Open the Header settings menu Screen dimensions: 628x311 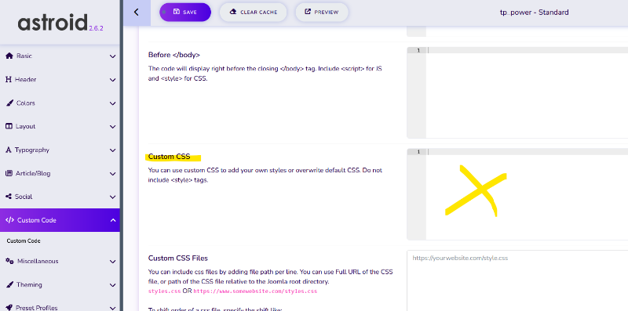[60, 80]
